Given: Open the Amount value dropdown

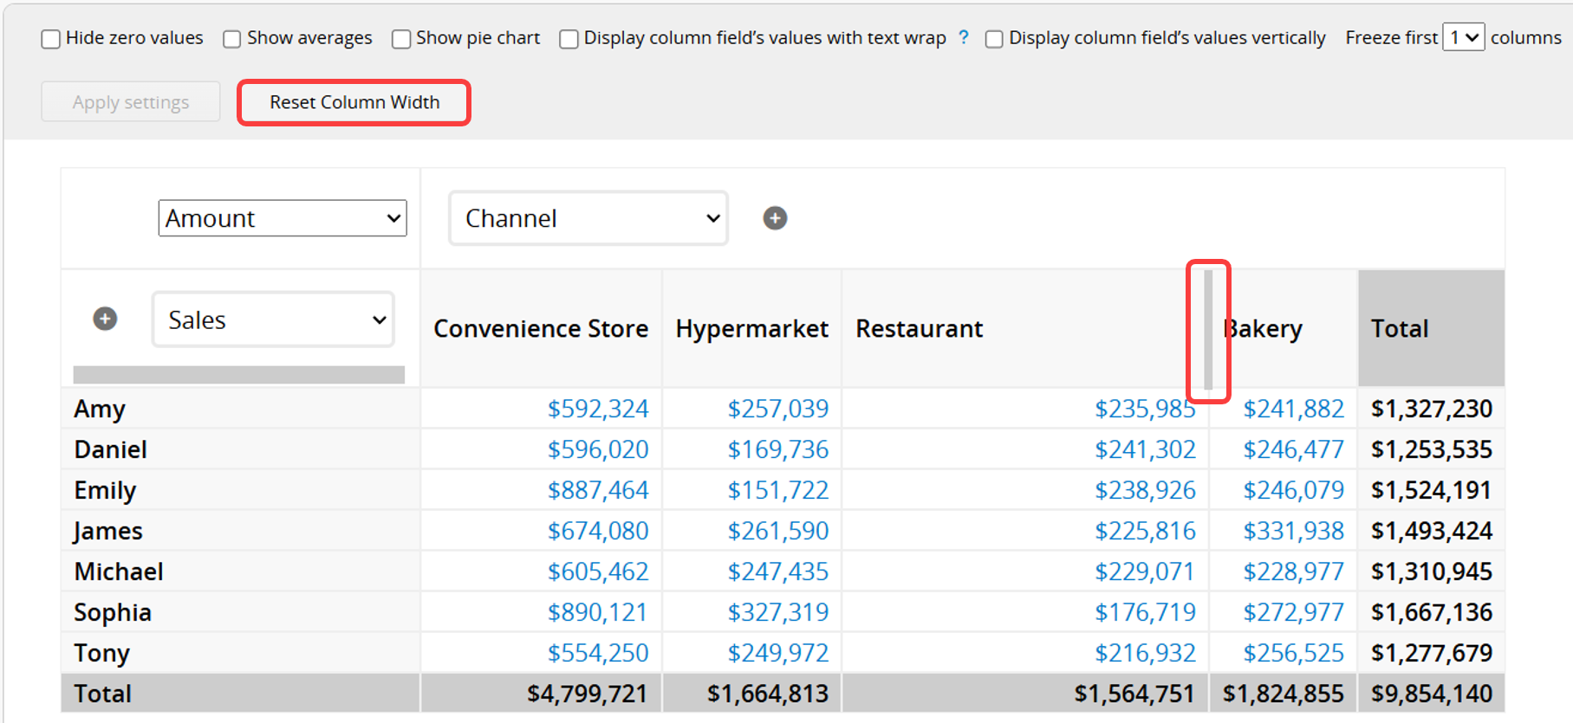Looking at the screenshot, I should (x=283, y=218).
